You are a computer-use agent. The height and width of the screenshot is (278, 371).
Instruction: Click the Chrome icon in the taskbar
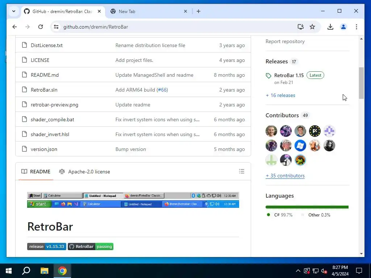point(62,271)
